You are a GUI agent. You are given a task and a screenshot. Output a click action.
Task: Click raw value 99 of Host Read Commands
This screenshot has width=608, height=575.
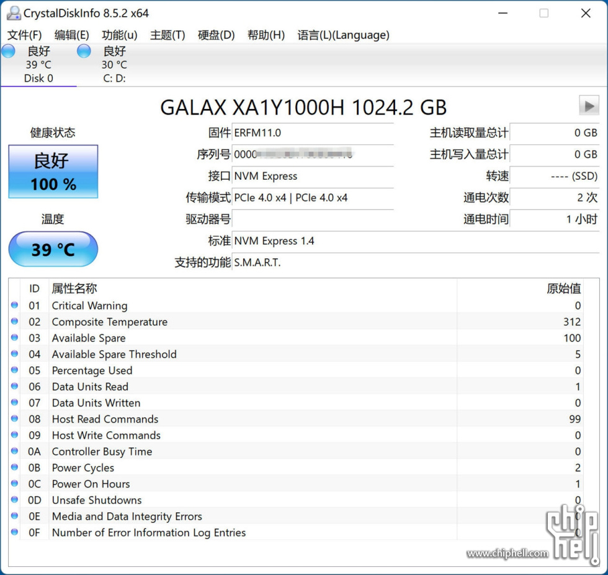[575, 419]
